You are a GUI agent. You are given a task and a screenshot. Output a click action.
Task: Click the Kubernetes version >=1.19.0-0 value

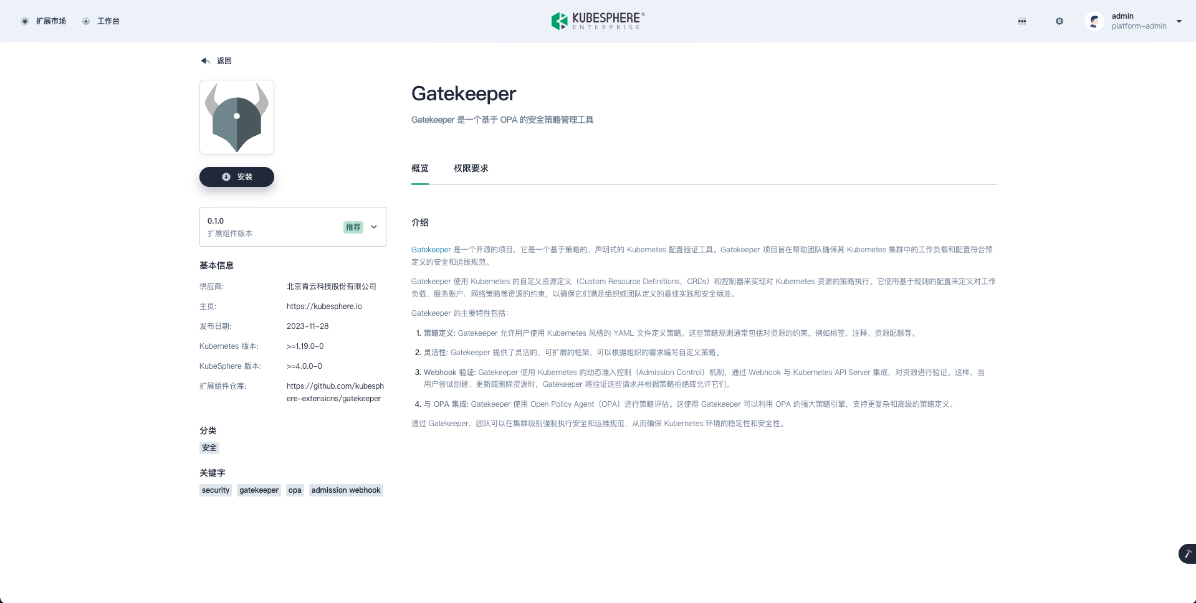coord(305,346)
